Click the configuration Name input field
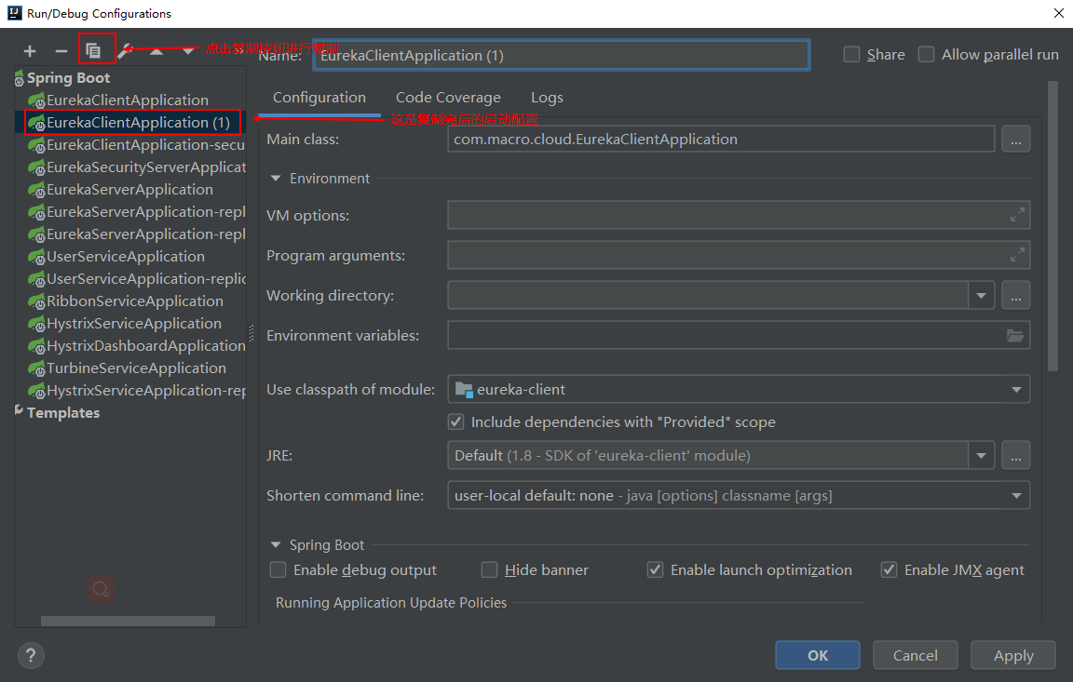 click(x=561, y=55)
